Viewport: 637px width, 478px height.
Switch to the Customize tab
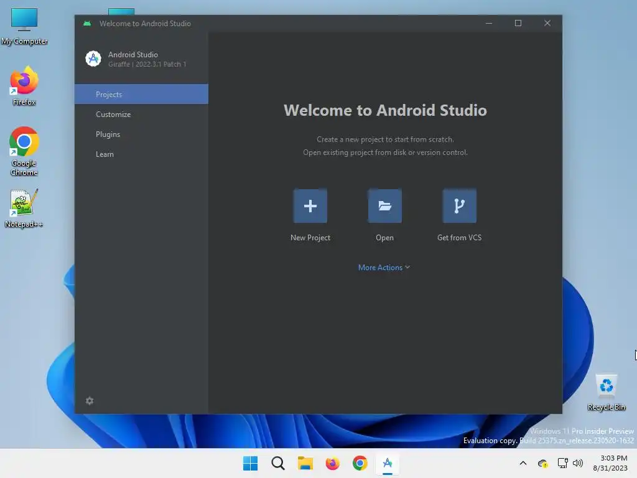[141, 115]
